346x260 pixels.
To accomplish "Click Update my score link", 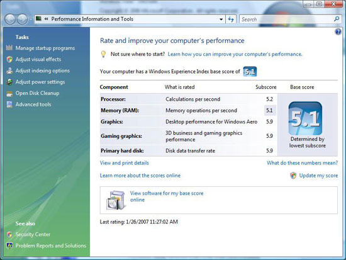I will click(x=318, y=176).
